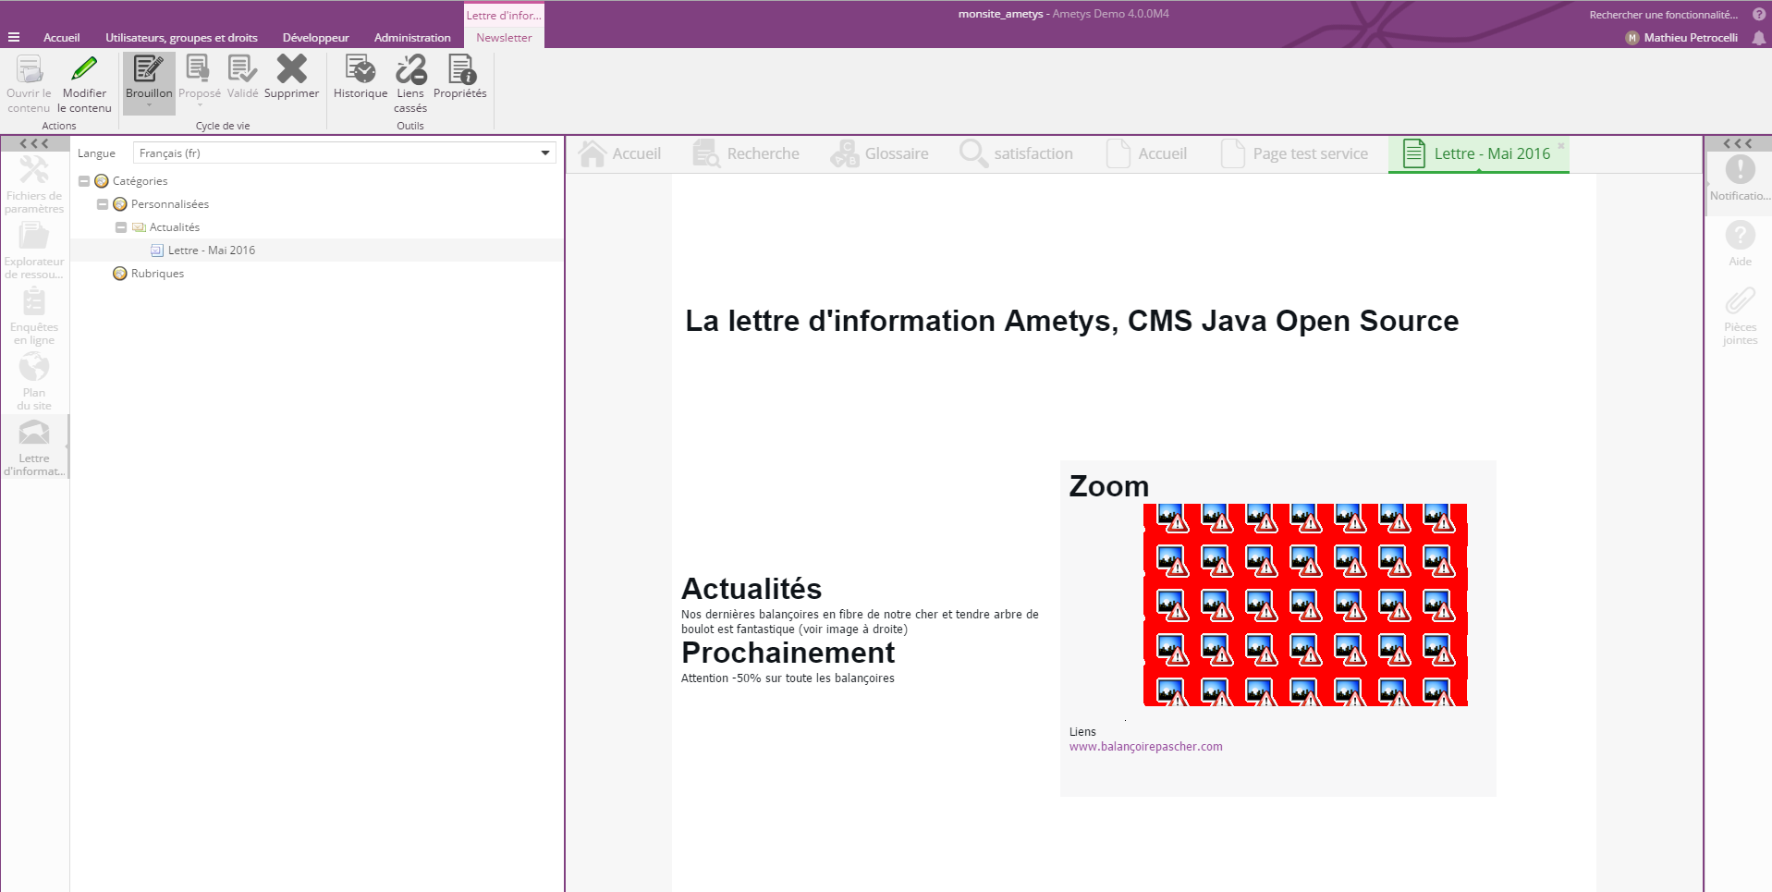Open content Propriétés icon

(460, 70)
